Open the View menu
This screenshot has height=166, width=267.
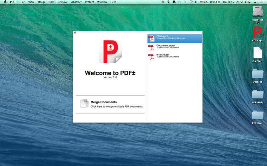pyautogui.click(x=31, y=2)
